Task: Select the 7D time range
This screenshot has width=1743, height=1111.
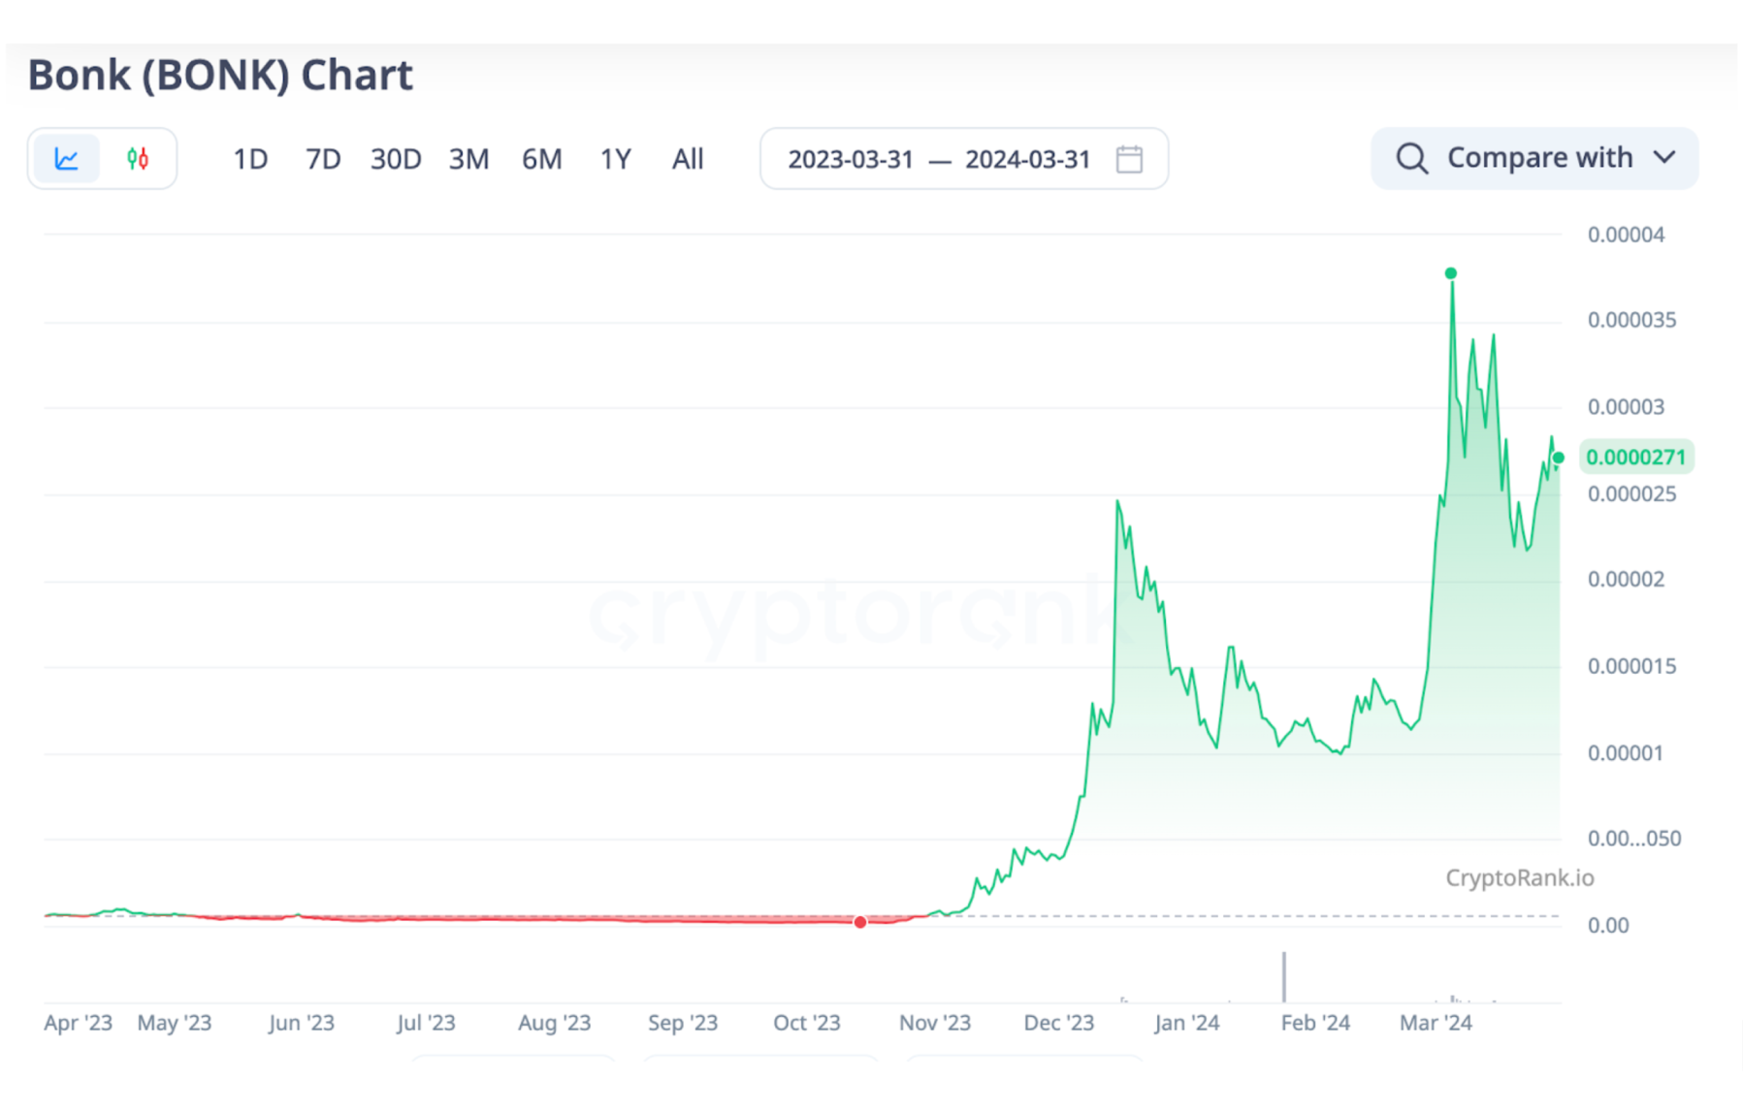Action: pos(323,159)
